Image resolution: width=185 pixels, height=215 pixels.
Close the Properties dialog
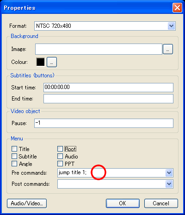point(177,7)
